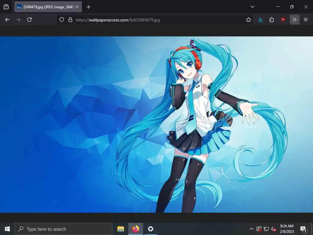This screenshot has height=235, width=313.
Task: Select the 2049479.jpg tab
Action: pyautogui.click(x=48, y=7)
